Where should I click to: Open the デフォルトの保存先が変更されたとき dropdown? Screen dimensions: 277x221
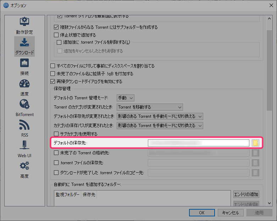(x=160, y=116)
